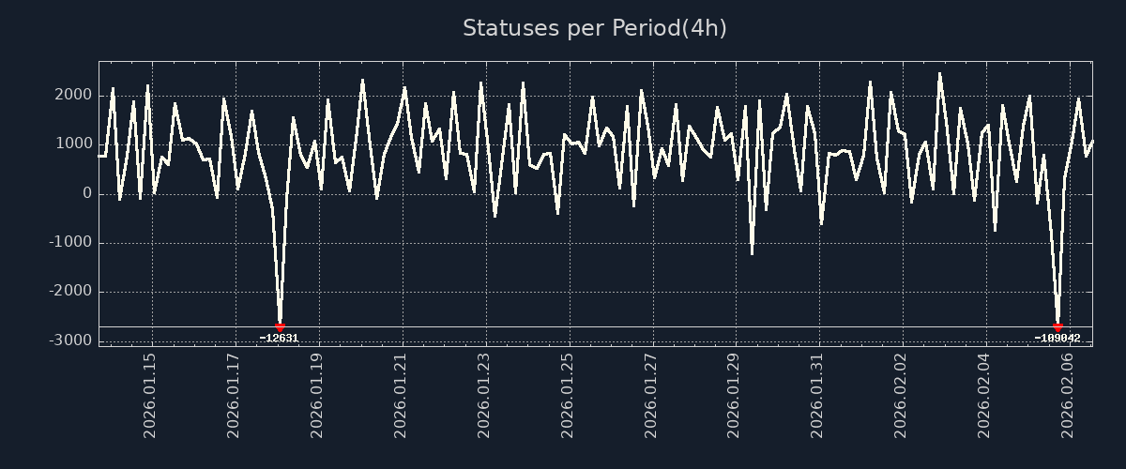Select the 2026.01.17 x-axis label
Image resolution: width=1126 pixels, height=469 pixels.
pos(234,396)
